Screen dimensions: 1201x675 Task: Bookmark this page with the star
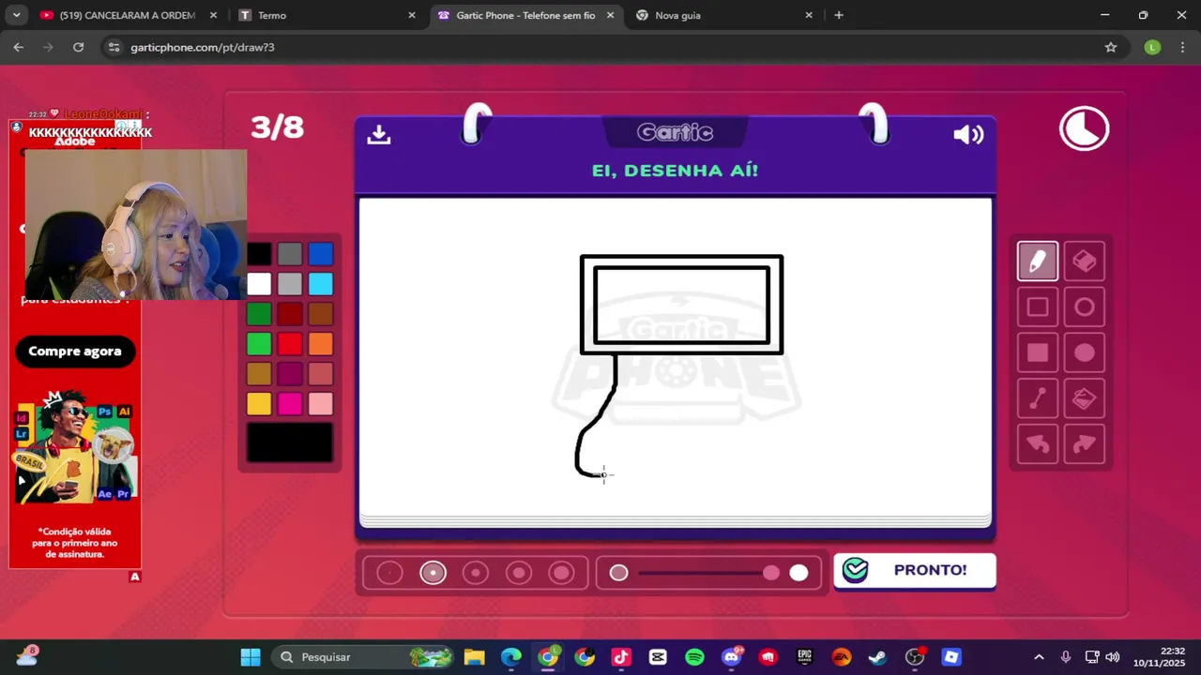[x=1111, y=47]
